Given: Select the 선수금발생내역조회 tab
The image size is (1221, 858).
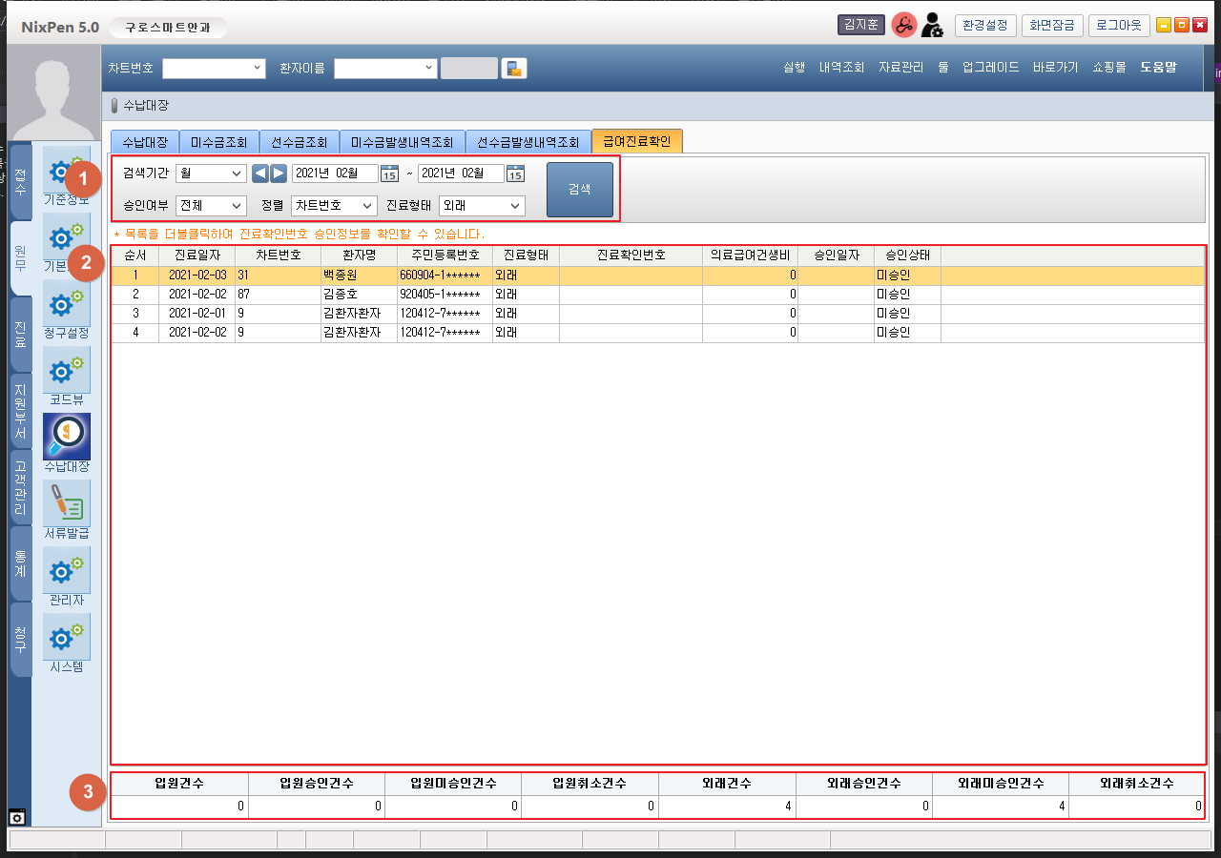Looking at the screenshot, I should (528, 142).
